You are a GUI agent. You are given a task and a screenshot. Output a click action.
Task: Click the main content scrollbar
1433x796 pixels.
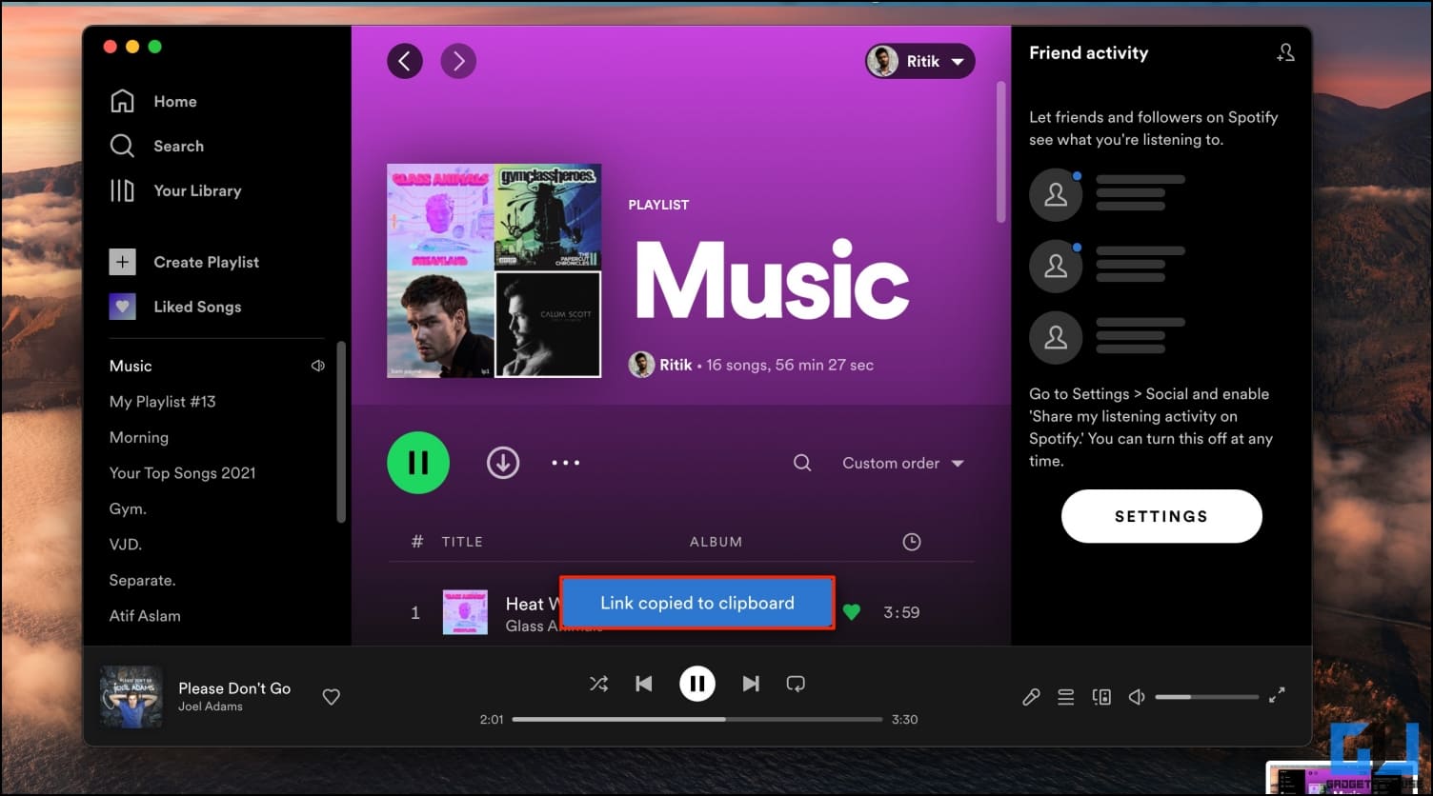coord(1000,152)
